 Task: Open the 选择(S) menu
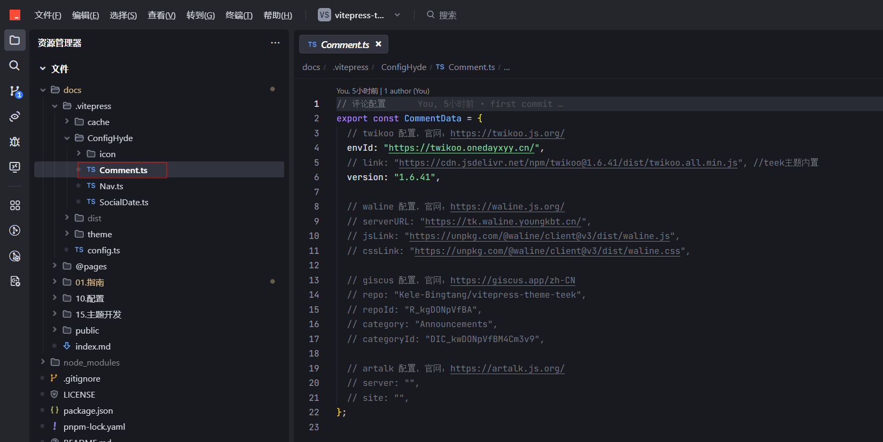tap(123, 15)
